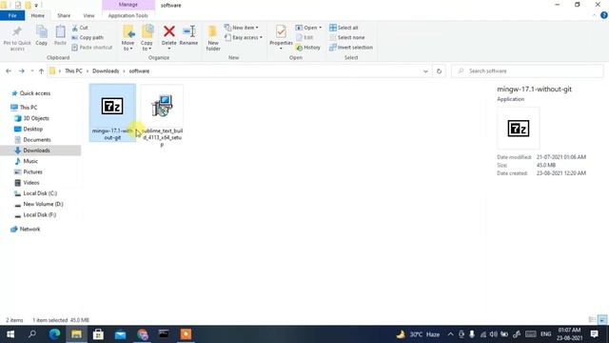The image size is (609, 343).
Task: Expand the address bar history dropdown
Action: [425, 71]
